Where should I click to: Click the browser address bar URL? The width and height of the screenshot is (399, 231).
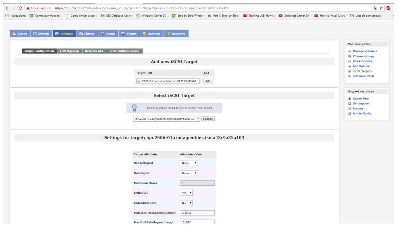click(142, 8)
